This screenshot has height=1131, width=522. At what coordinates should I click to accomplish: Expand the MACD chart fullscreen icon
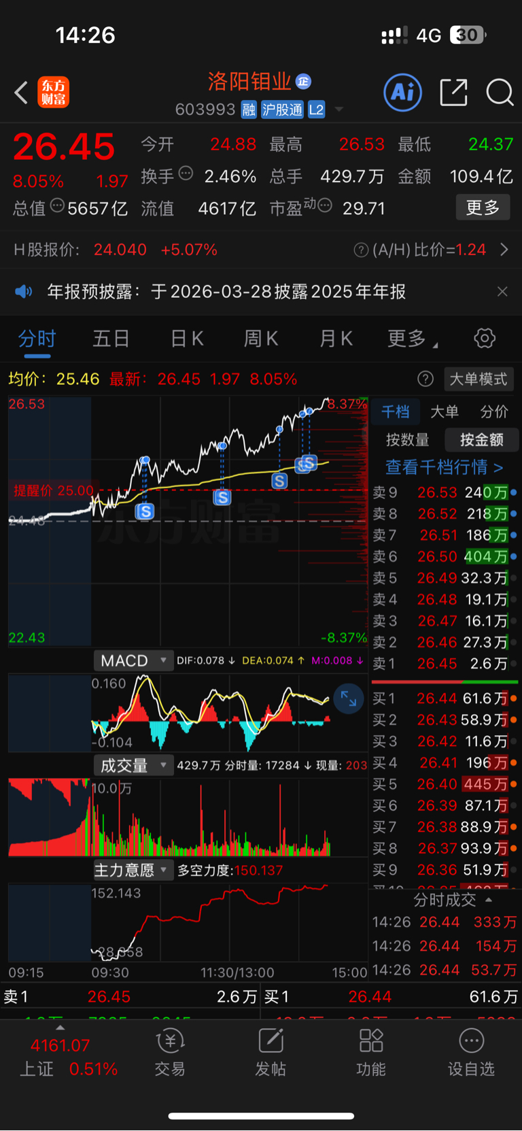349,698
